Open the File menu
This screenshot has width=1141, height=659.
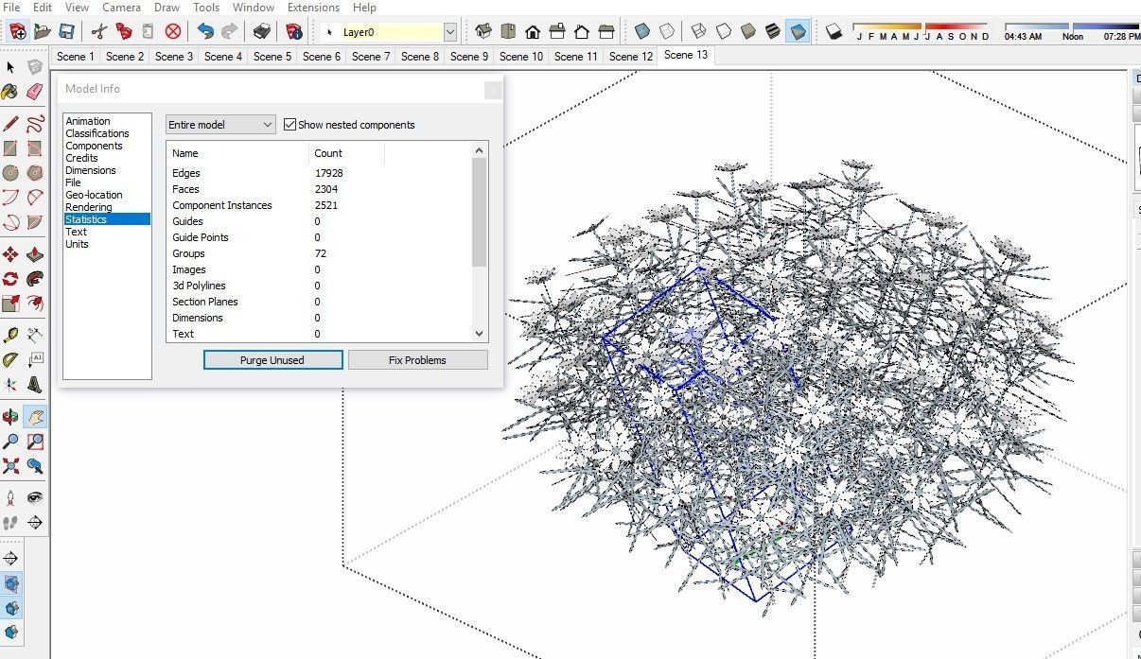tap(11, 8)
